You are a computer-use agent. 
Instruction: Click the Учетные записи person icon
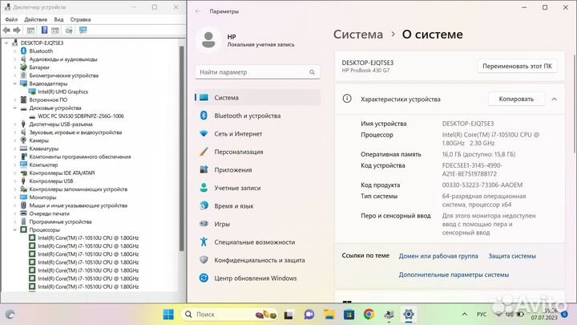pyautogui.click(x=204, y=188)
